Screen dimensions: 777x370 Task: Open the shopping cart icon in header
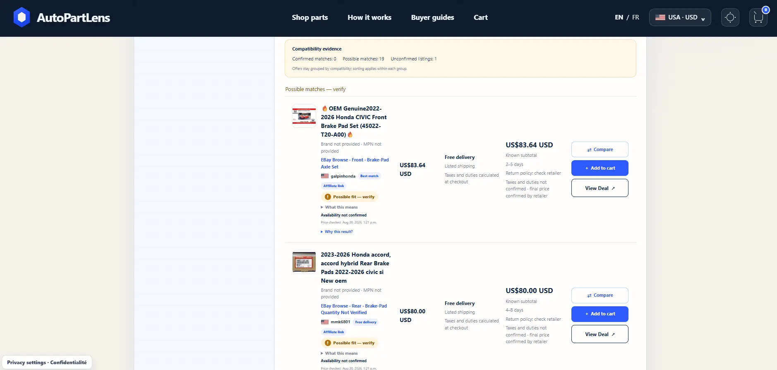(758, 17)
